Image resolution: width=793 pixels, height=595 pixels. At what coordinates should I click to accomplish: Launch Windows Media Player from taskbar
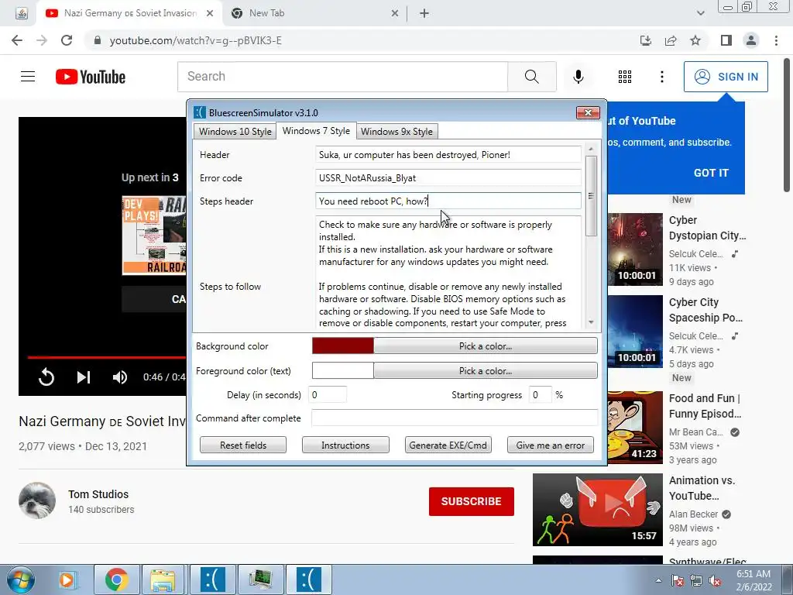tap(67, 580)
